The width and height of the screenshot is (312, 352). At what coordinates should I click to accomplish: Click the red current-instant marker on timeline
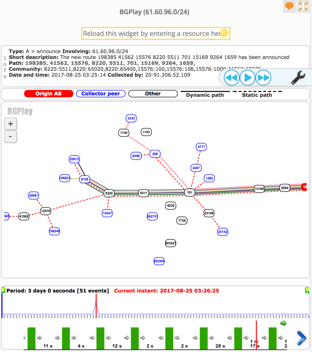(96, 306)
